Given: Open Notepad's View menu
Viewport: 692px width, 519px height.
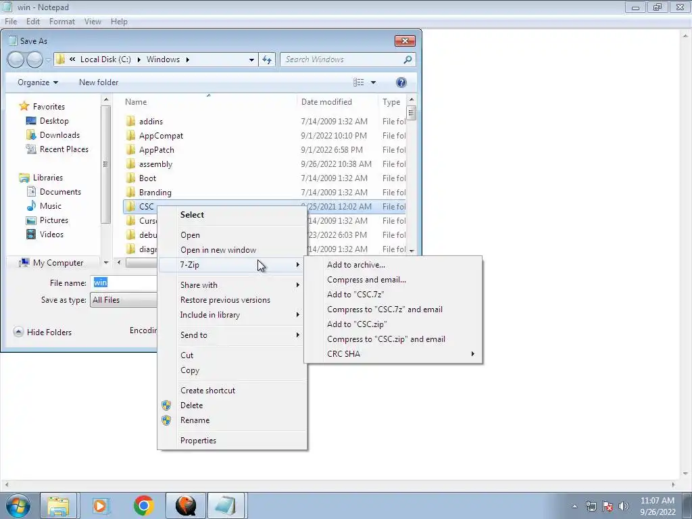Looking at the screenshot, I should [x=93, y=22].
